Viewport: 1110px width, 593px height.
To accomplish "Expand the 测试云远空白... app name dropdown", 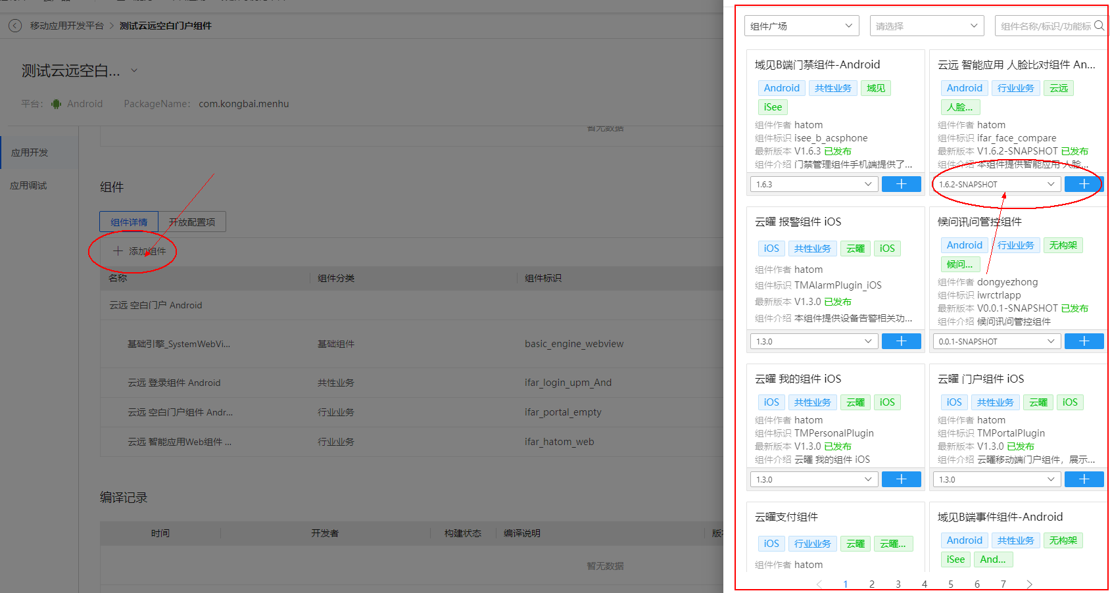I will (x=134, y=70).
